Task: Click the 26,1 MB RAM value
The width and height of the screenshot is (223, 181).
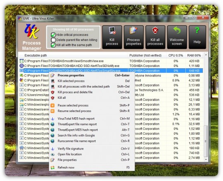Action: (x=194, y=105)
